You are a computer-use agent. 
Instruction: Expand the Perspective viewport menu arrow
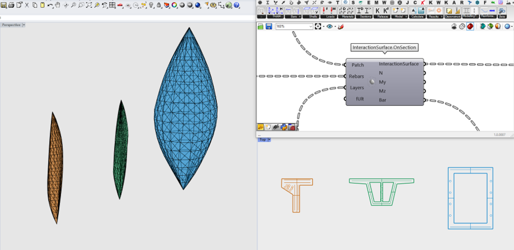click(x=23, y=25)
